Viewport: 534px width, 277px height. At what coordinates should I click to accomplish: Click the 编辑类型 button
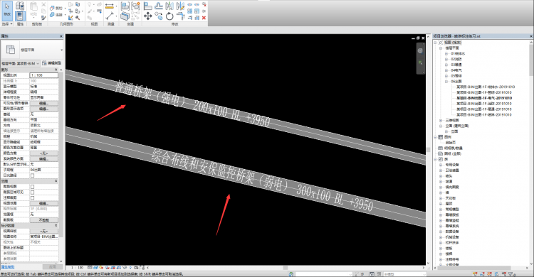click(x=52, y=63)
